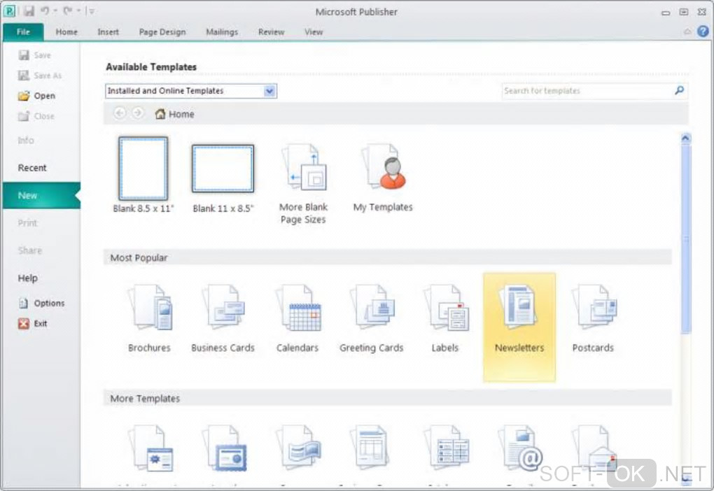Screen dimensions: 714x491
Task: Select Print in the File menu
Action: tap(27, 222)
